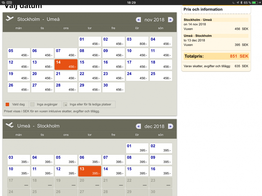Click the outbound airplane icon for Stockholm - Umeå
Screen dimensions: 262x196
[10, 19]
